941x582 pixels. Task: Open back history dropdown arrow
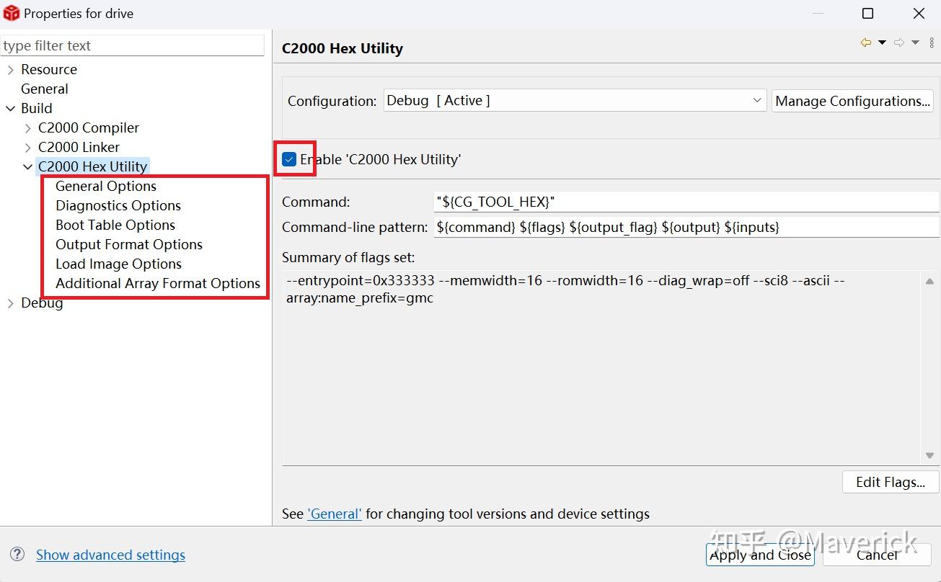tap(882, 43)
